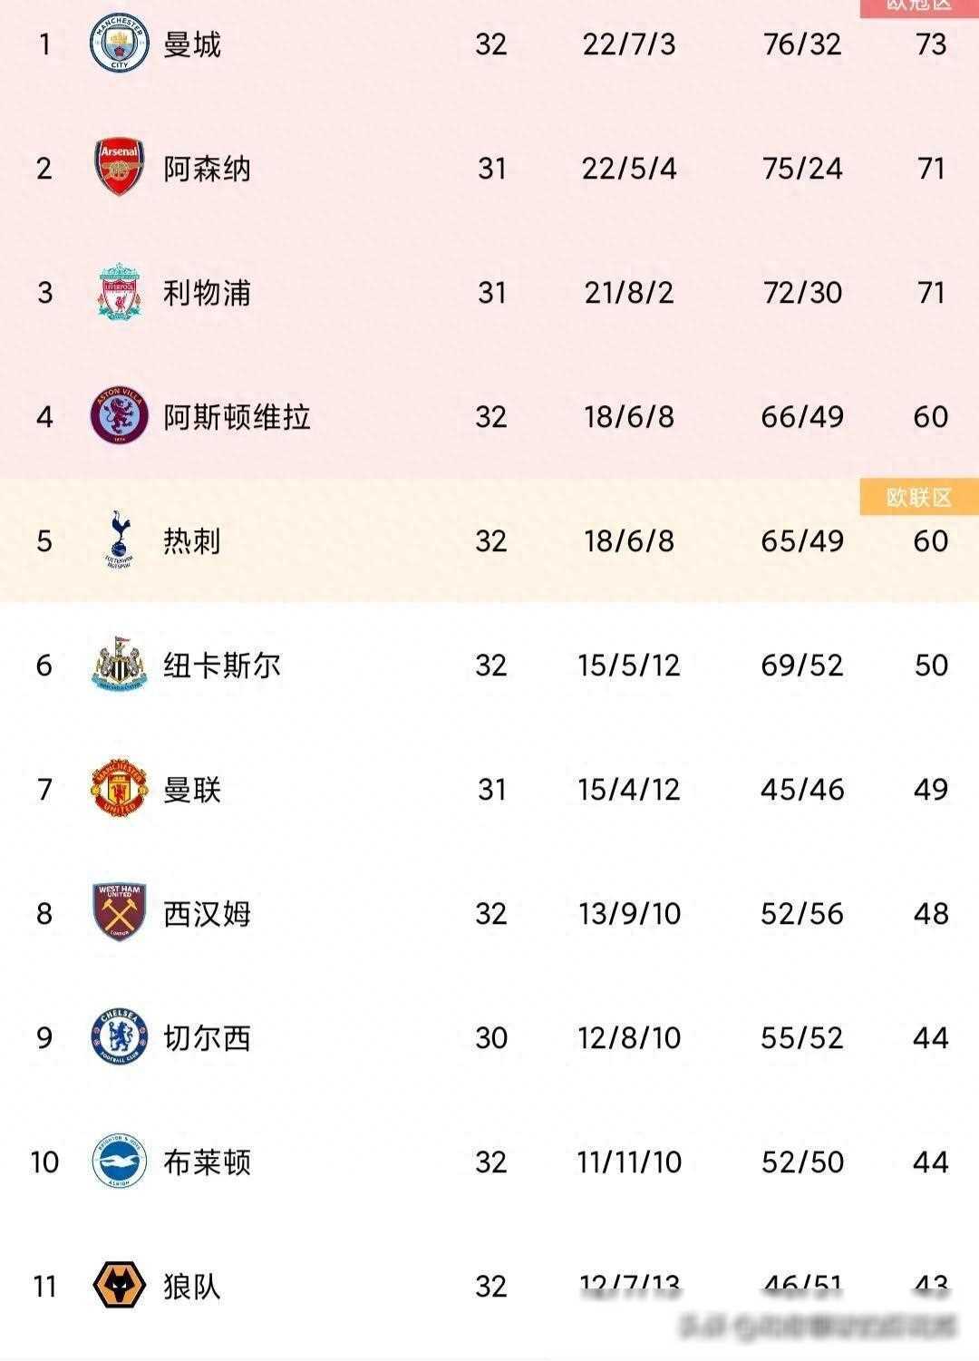Click the Newcastle United crest
Viewport: 979px width, 1361px height.
(119, 665)
